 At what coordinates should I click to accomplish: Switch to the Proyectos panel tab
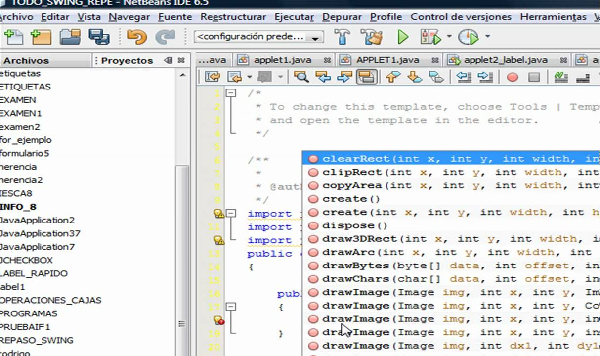coord(127,60)
